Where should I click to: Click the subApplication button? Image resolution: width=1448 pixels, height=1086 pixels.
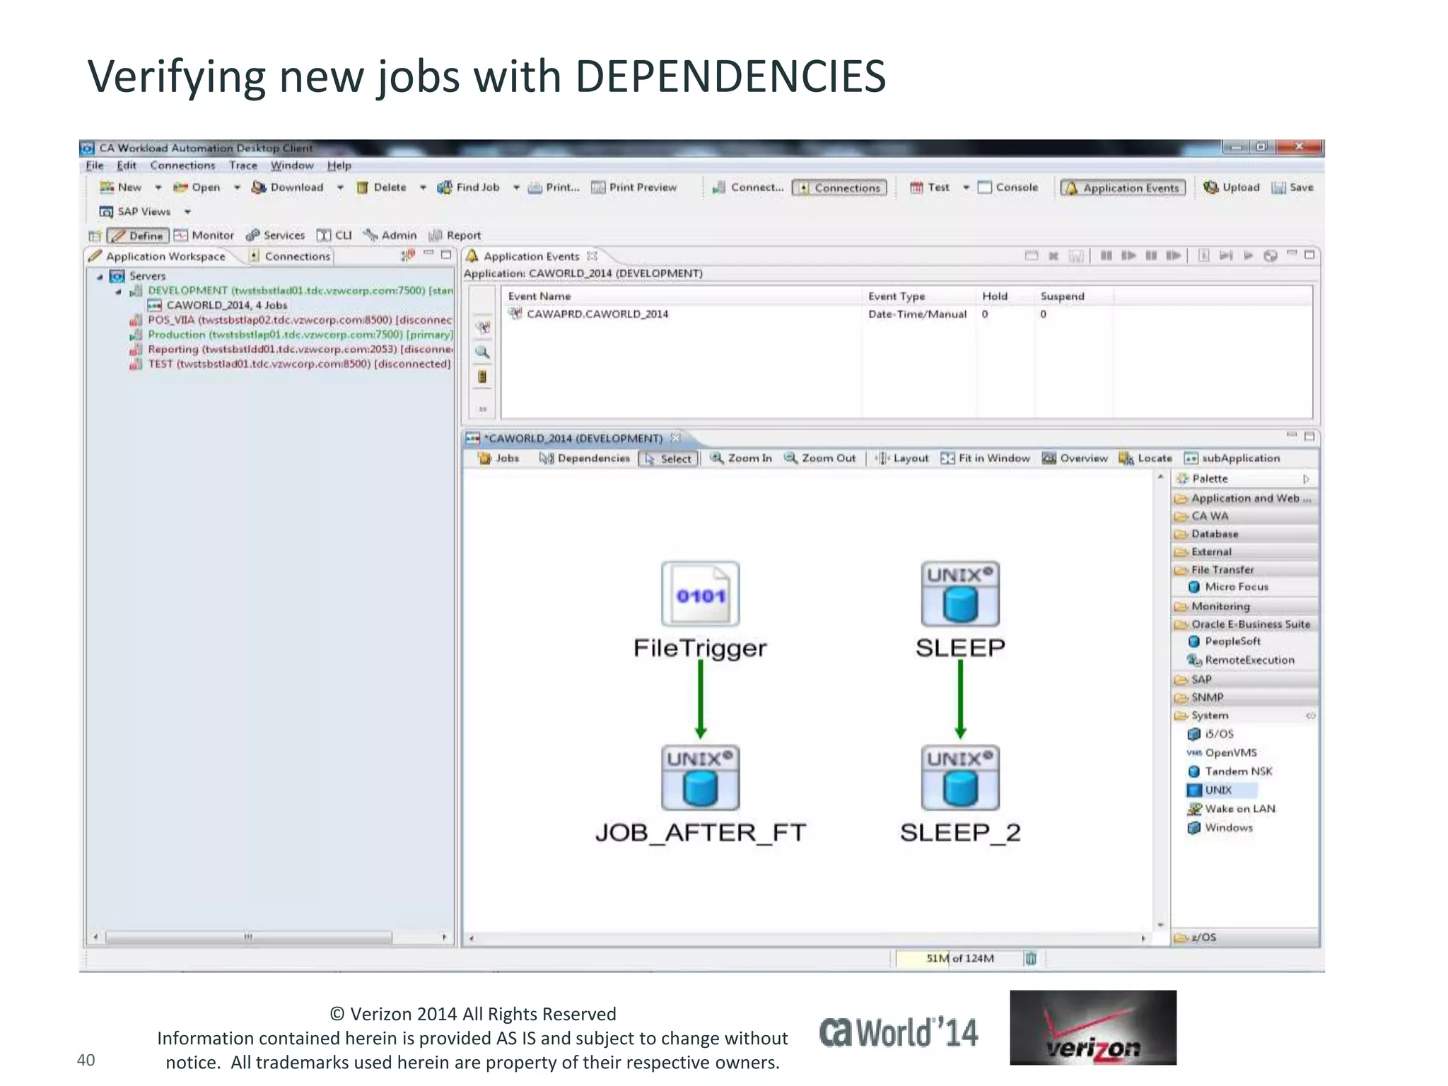(1232, 458)
